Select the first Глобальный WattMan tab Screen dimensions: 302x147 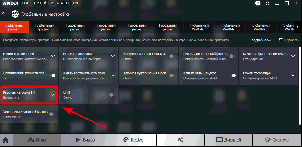pos(199,27)
